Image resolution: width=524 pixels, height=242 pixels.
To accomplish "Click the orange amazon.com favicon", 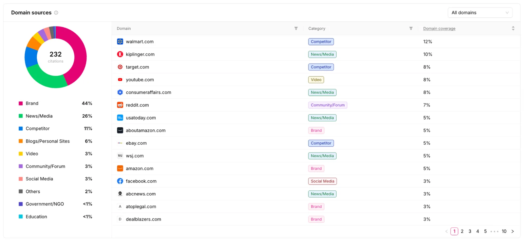I will click(120, 169).
